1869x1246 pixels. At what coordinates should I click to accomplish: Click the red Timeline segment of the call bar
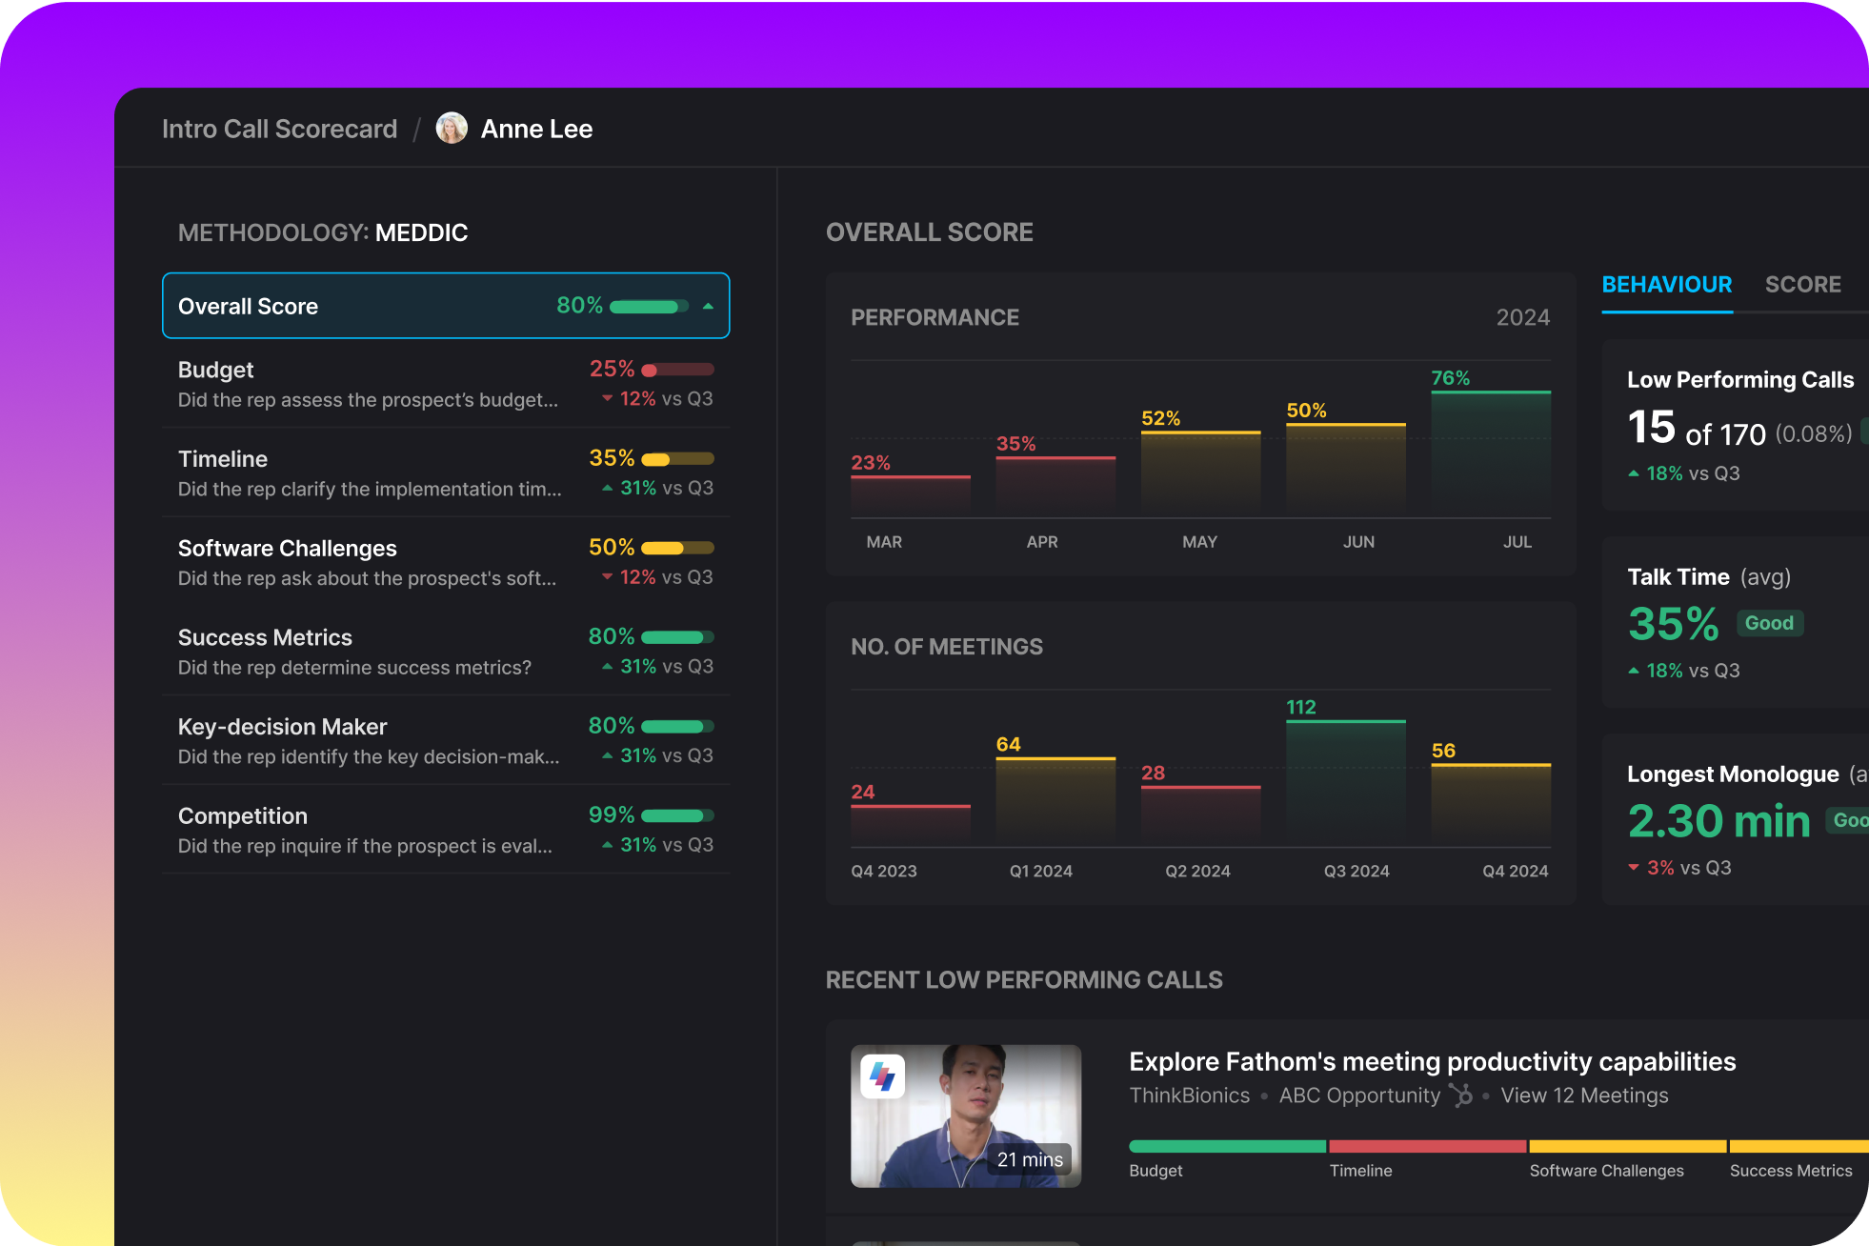tap(1427, 1146)
